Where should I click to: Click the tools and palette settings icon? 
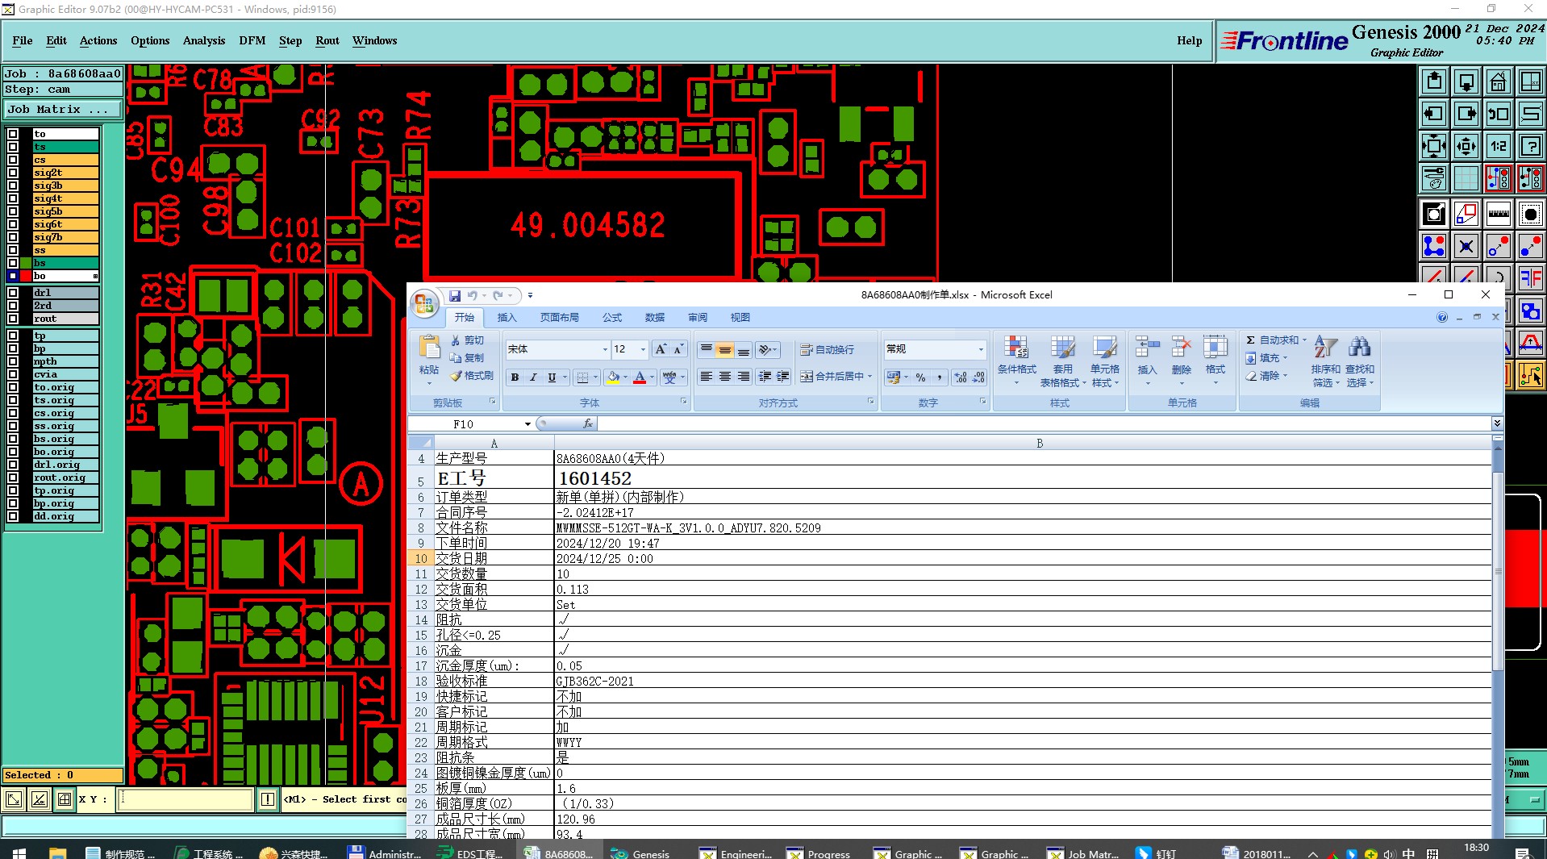[x=1434, y=178]
